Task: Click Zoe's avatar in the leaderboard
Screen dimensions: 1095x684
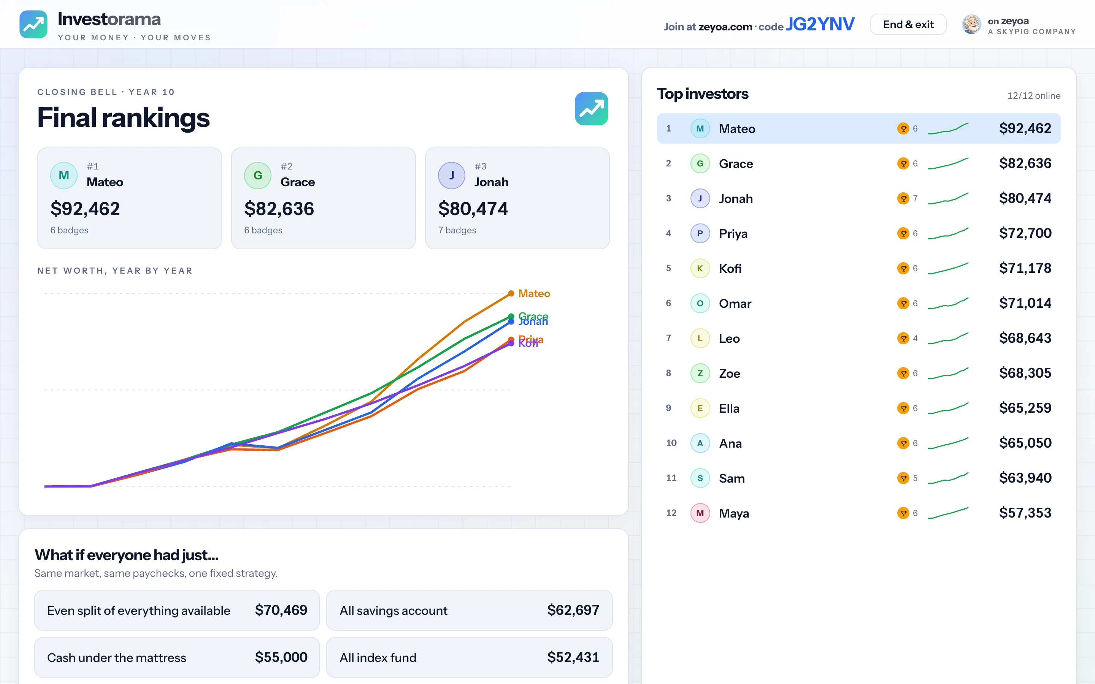Action: pos(700,373)
